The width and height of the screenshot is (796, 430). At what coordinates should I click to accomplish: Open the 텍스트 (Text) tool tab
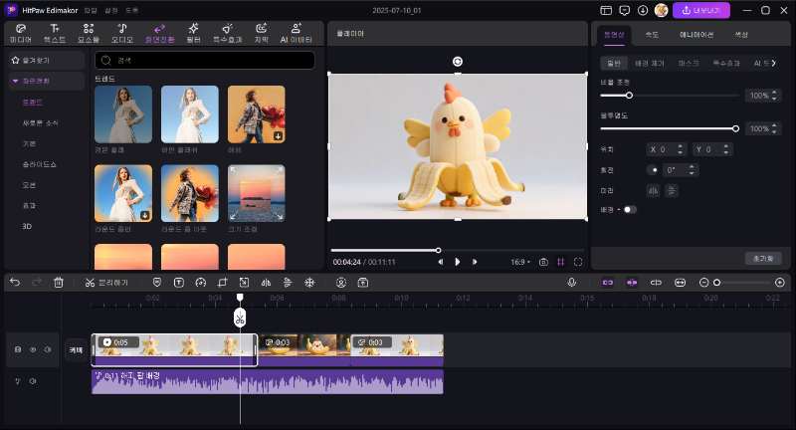tap(55, 33)
